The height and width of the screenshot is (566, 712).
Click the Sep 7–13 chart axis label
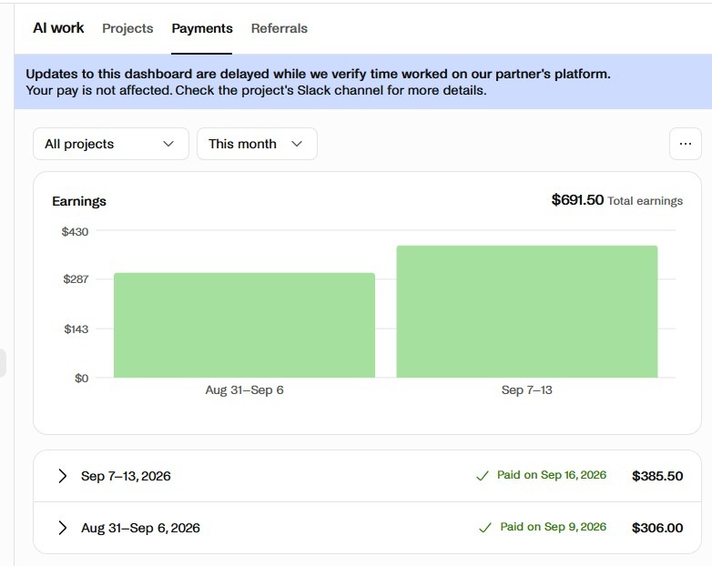pos(527,389)
